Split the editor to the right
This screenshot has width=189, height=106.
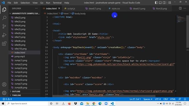click(x=180, y=8)
